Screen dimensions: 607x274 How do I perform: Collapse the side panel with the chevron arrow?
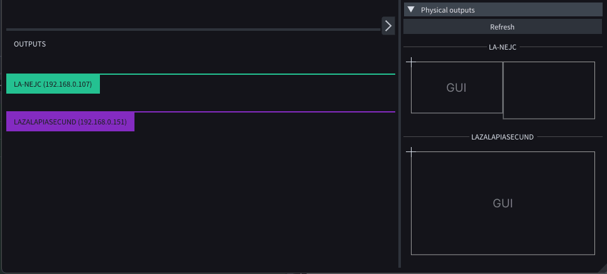click(x=388, y=26)
